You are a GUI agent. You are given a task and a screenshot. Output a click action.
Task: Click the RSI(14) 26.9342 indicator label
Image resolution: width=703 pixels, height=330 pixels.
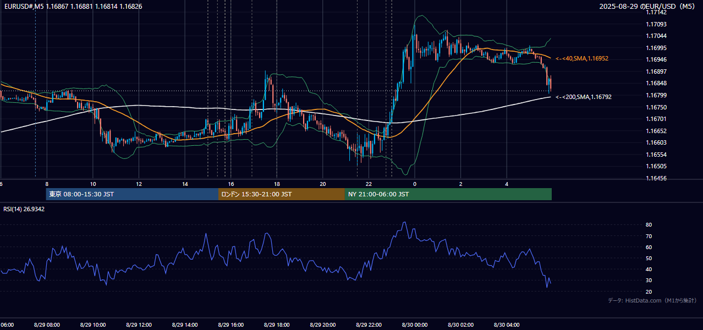[x=24, y=209]
